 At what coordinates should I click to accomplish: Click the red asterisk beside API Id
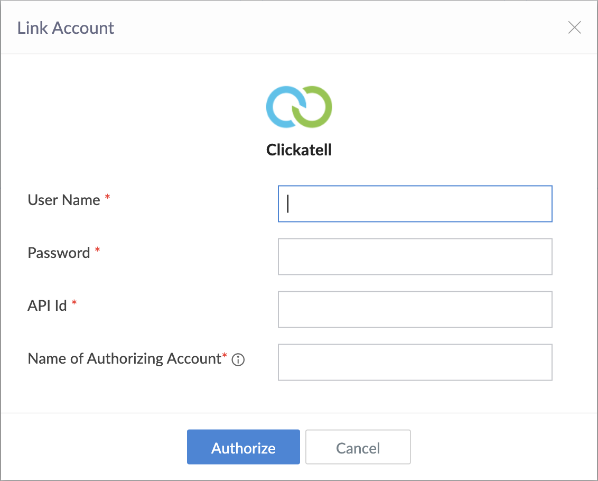(74, 303)
